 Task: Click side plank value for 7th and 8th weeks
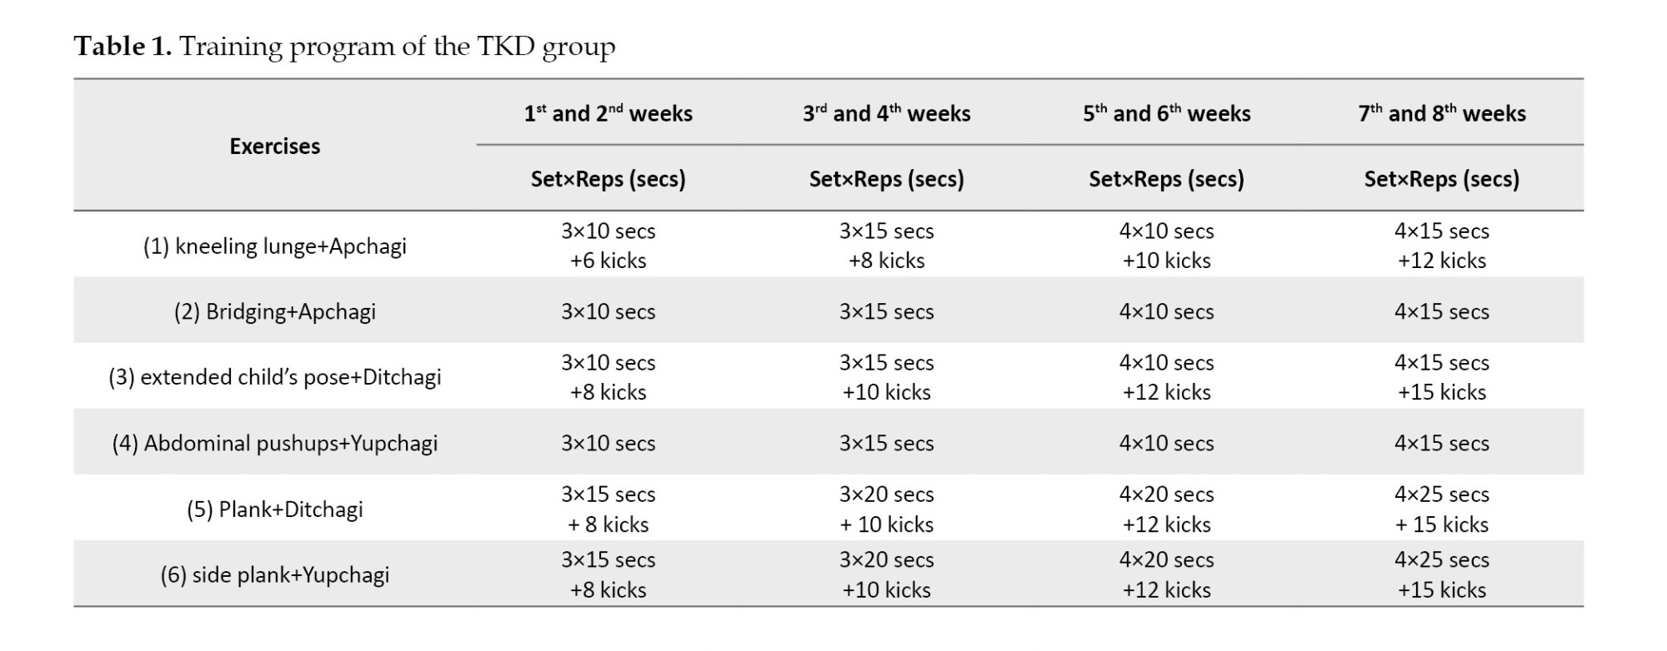pyautogui.click(x=1441, y=575)
